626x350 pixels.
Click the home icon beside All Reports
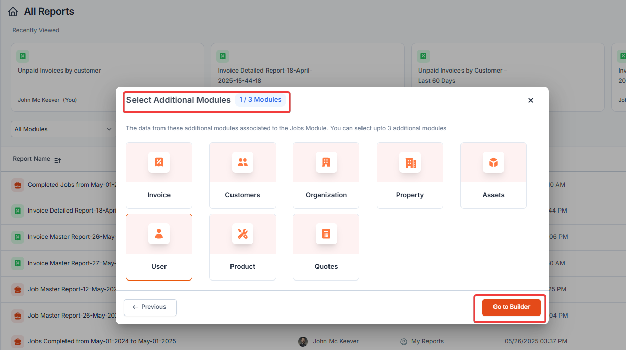(x=13, y=11)
